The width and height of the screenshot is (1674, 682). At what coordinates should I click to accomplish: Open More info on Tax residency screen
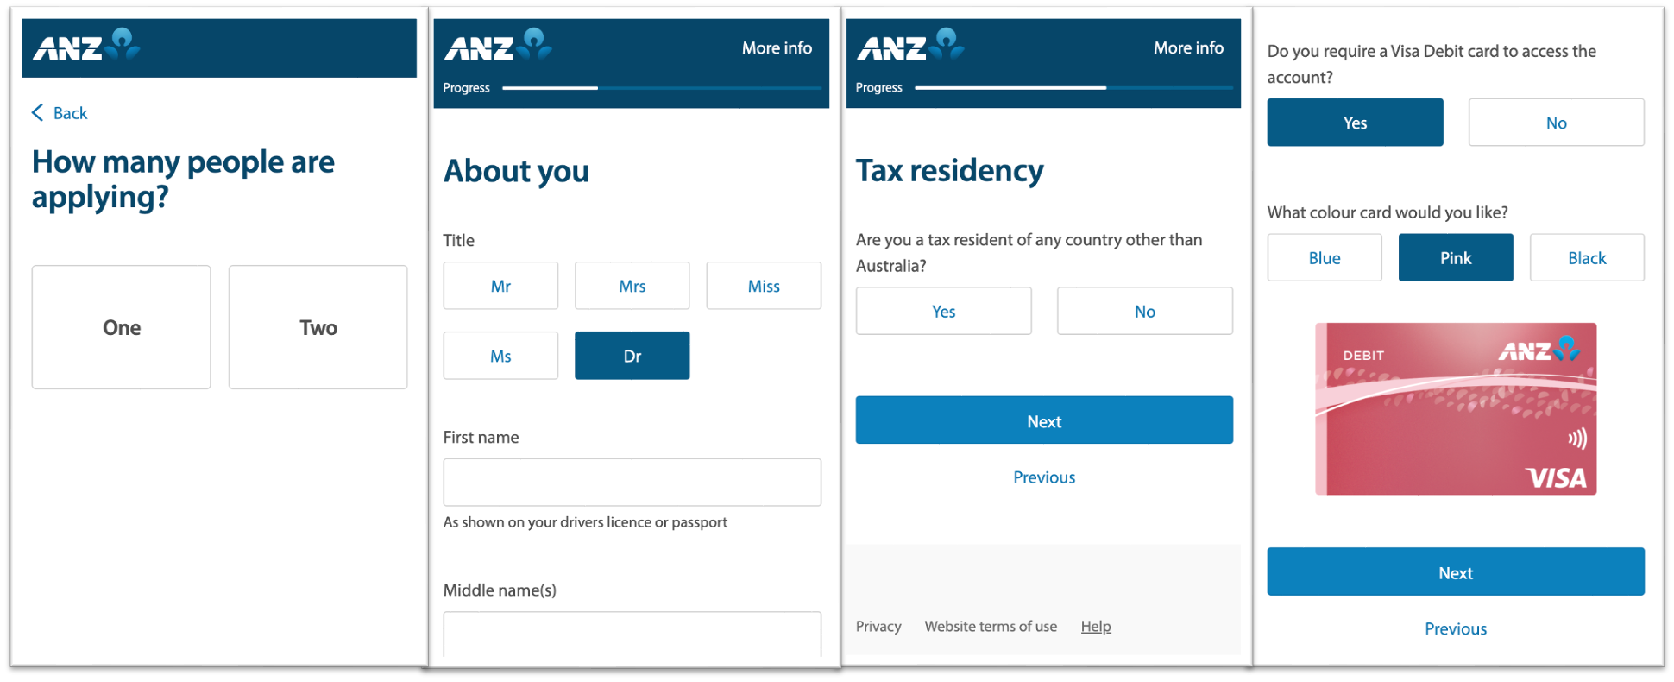(1188, 48)
